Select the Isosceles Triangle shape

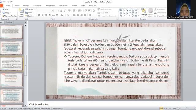[x=121, y=13]
